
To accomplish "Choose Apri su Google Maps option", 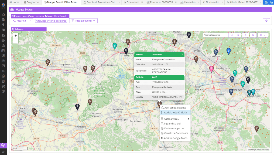I will 175,138.
